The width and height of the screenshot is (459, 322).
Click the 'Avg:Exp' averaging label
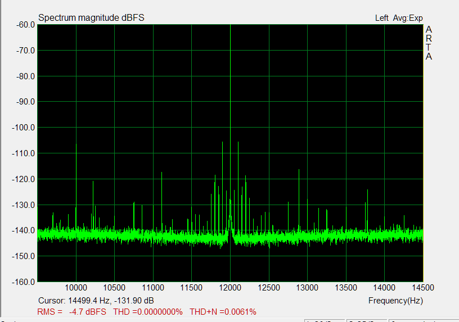[x=408, y=18]
